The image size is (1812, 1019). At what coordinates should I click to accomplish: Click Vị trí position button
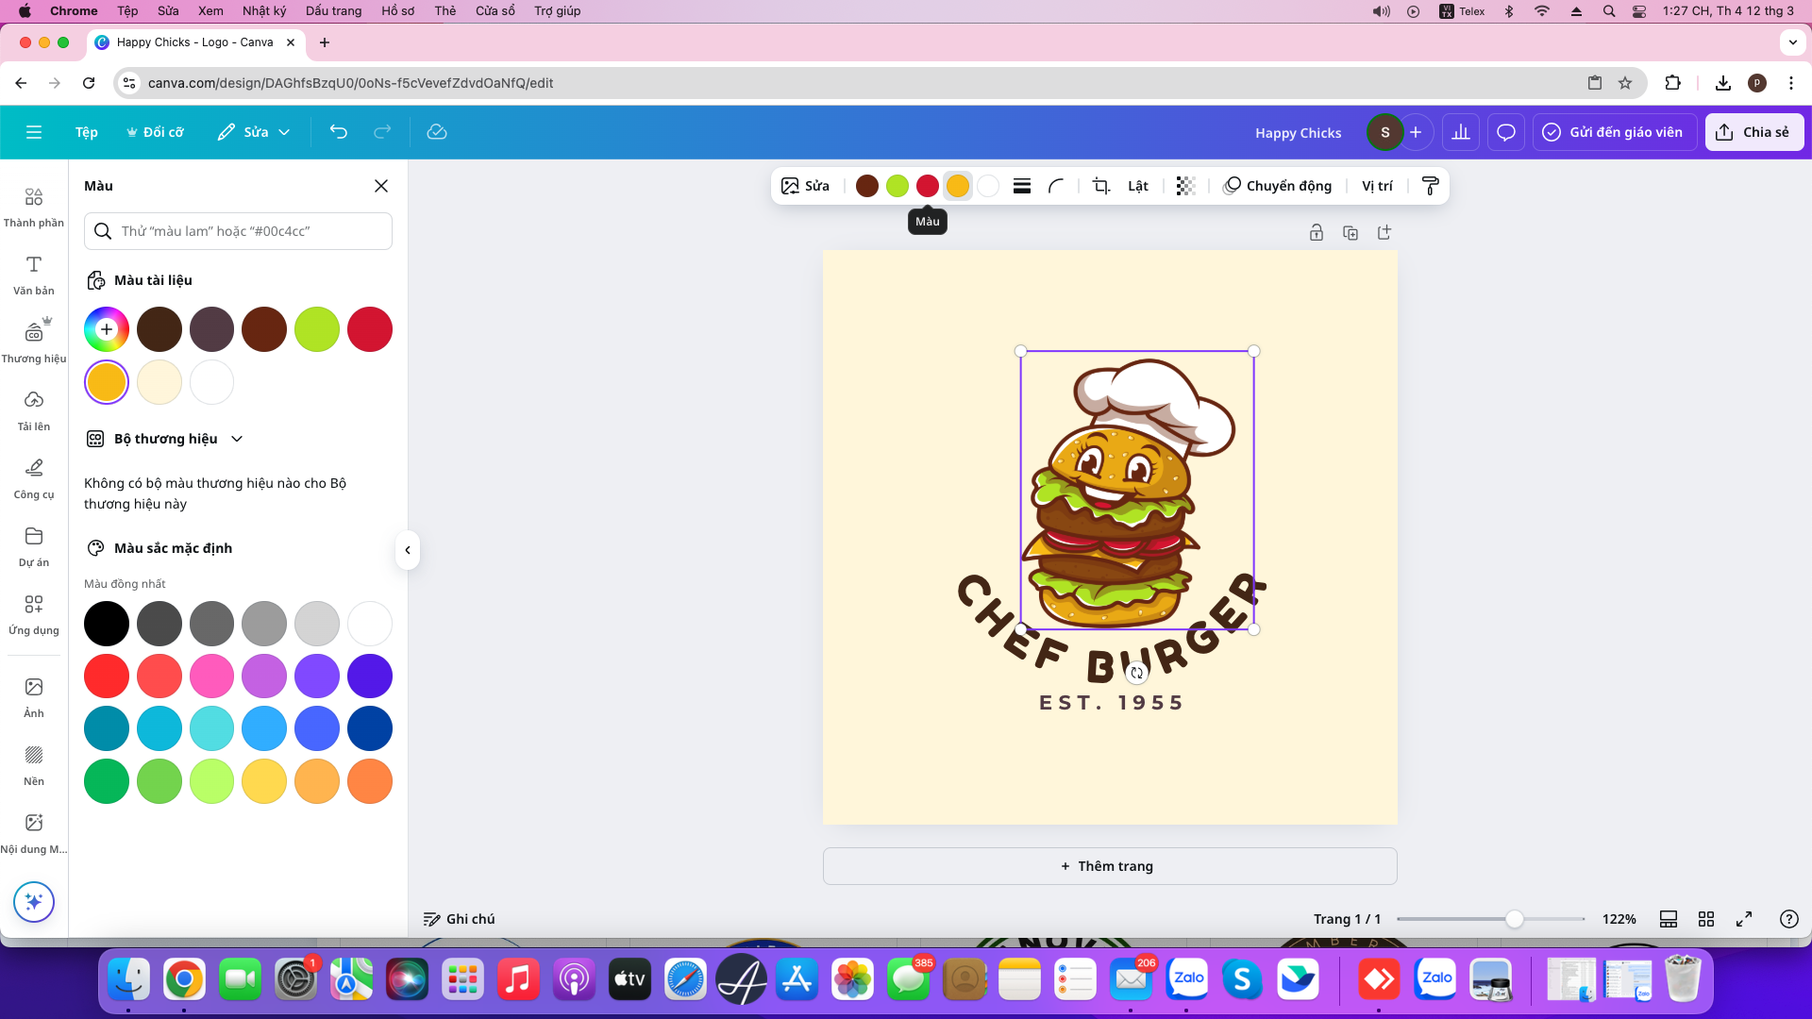1377,186
